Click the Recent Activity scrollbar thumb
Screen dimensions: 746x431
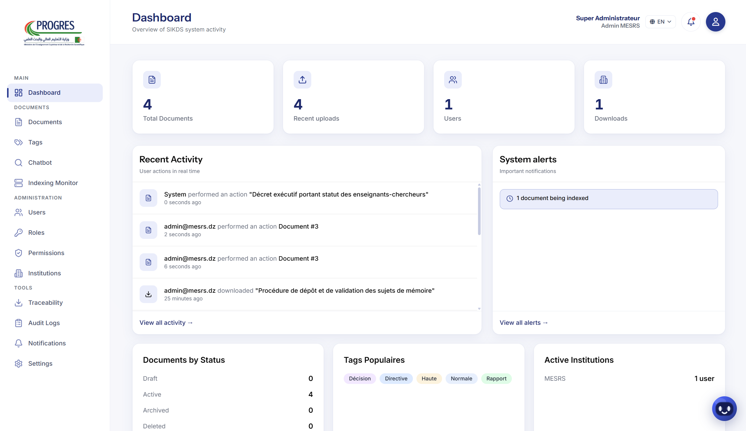[479, 212]
